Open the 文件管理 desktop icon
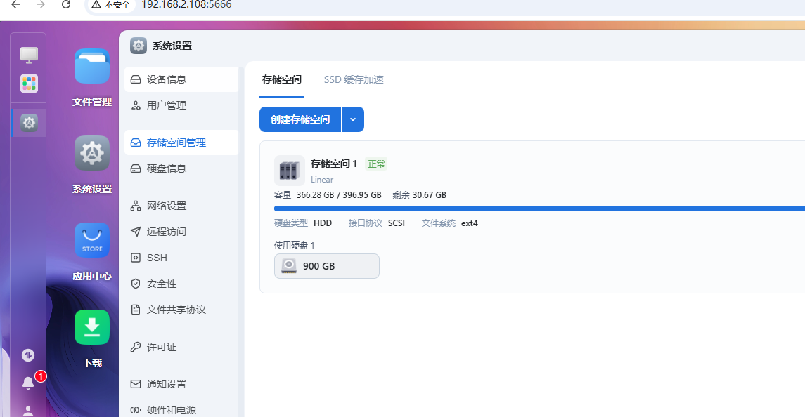 point(92,67)
